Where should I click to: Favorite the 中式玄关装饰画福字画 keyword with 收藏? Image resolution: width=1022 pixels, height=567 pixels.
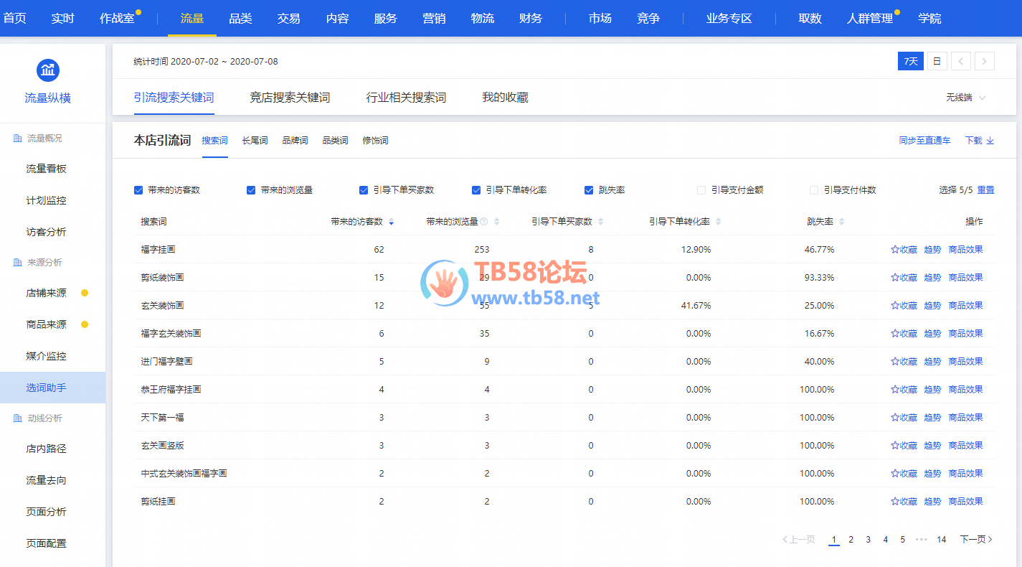904,474
